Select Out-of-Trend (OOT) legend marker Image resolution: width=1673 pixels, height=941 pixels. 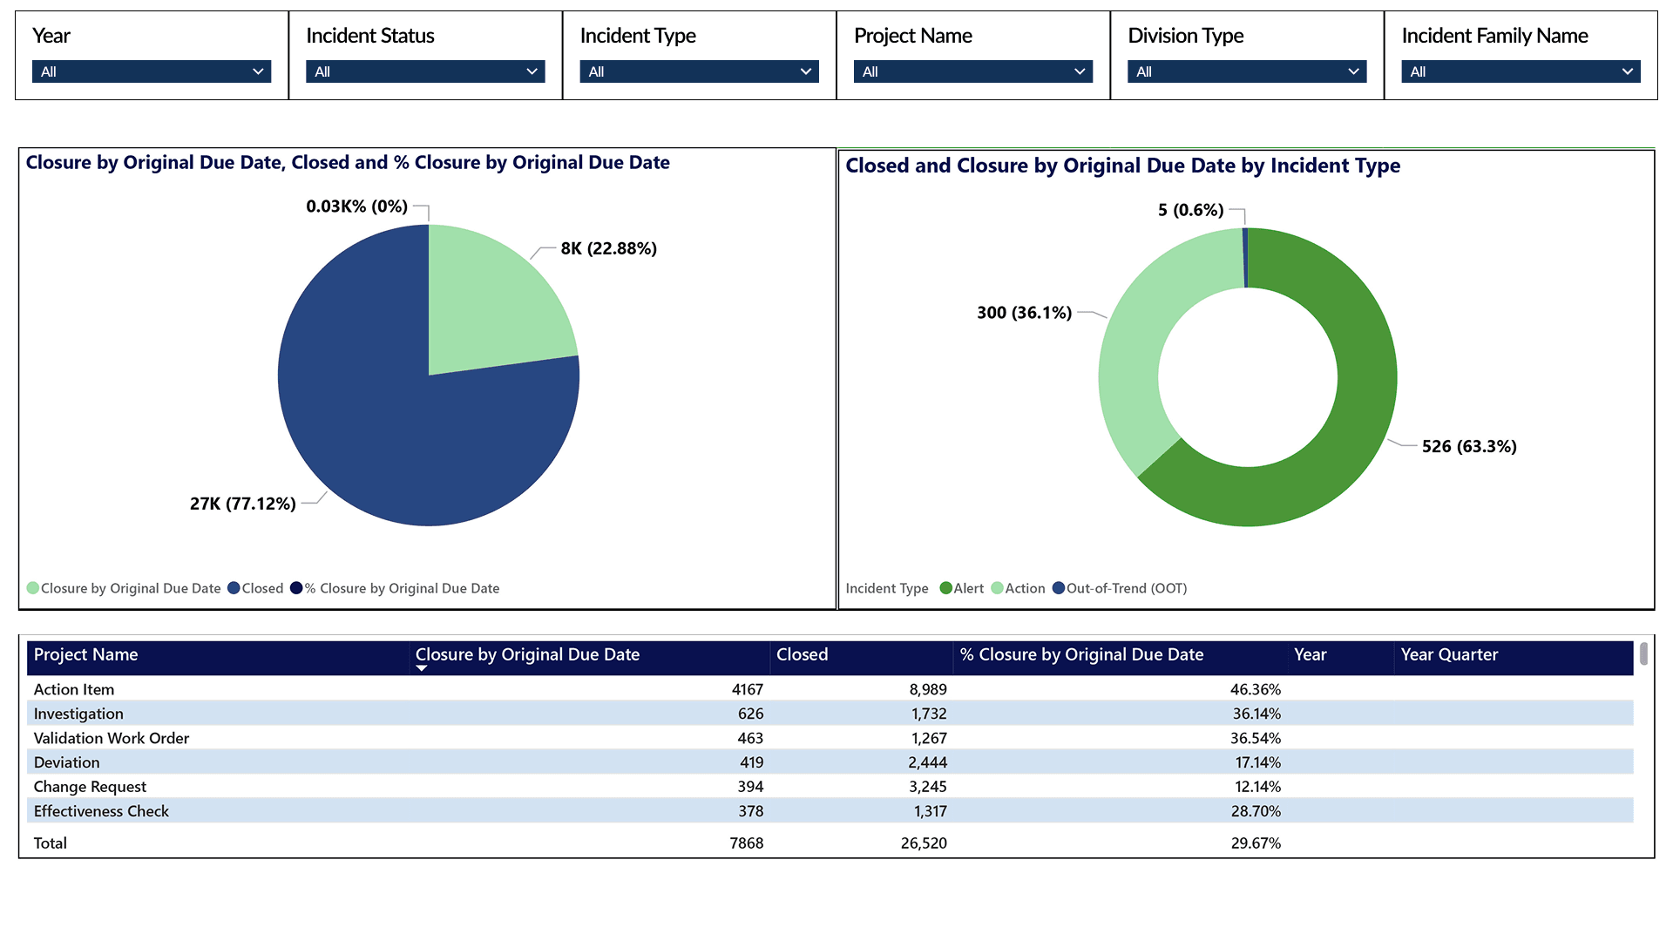pyautogui.click(x=1059, y=588)
